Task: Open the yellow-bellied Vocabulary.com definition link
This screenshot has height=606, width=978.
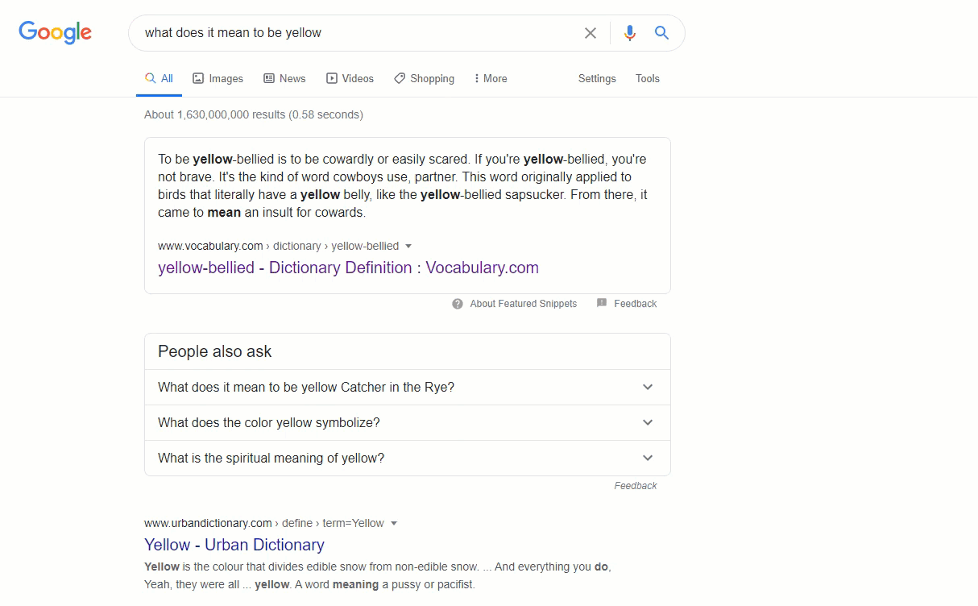Action: [x=348, y=268]
